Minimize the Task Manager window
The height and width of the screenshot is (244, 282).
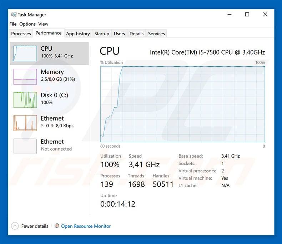pyautogui.click(x=230, y=14)
